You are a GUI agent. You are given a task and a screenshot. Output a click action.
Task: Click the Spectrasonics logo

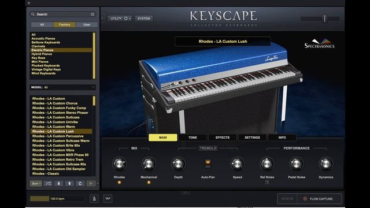coord(319,43)
